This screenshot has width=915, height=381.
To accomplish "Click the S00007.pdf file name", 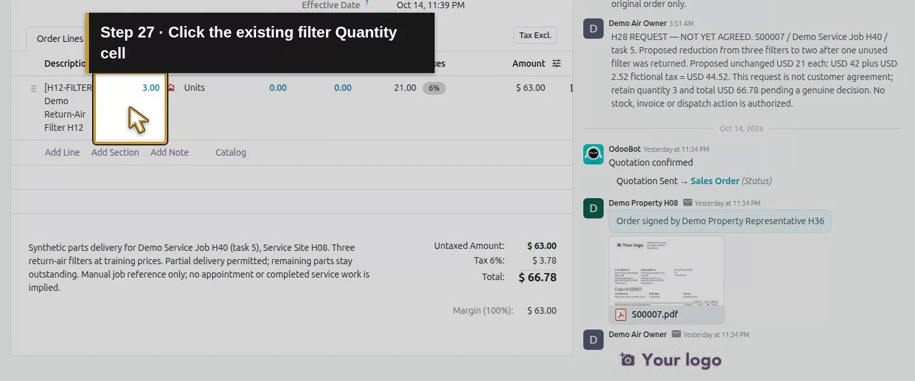I will click(654, 314).
